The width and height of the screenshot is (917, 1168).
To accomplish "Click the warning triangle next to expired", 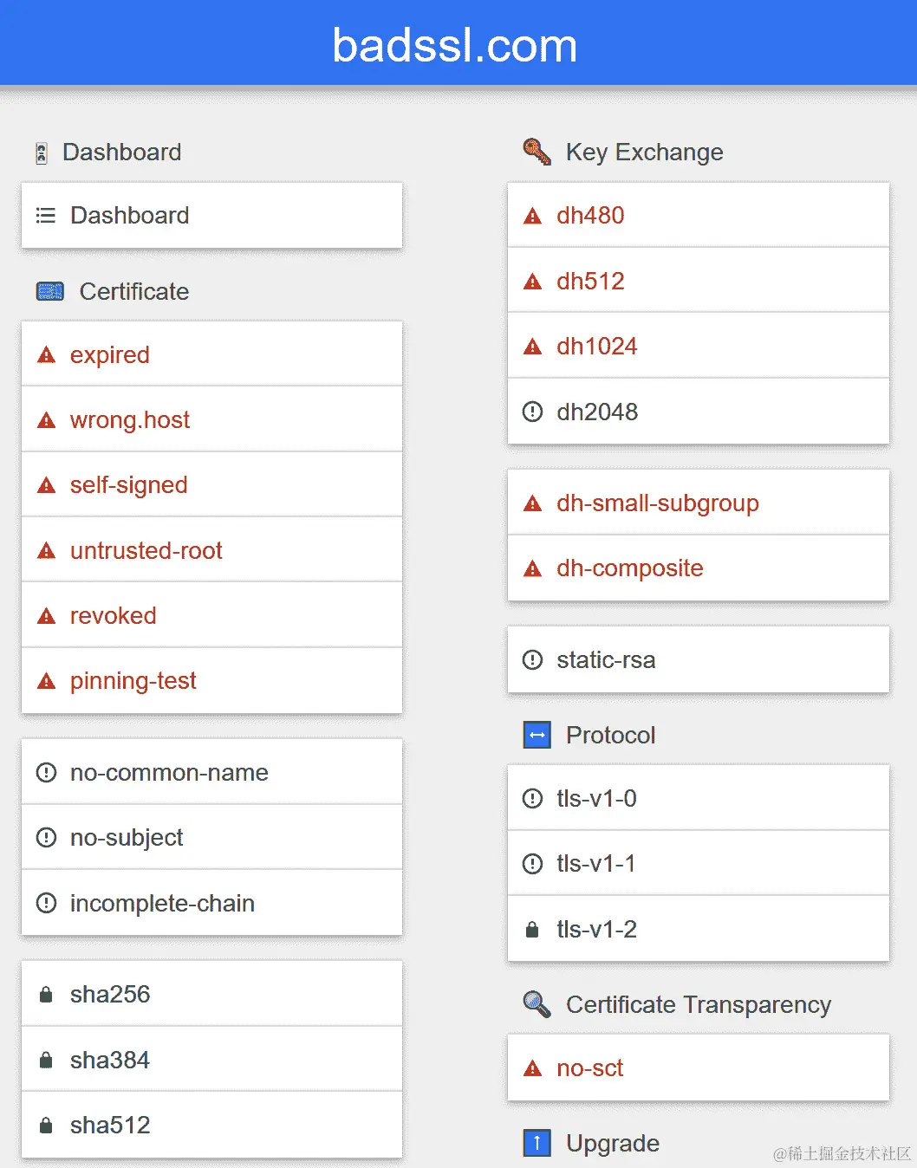I will pos(47,355).
